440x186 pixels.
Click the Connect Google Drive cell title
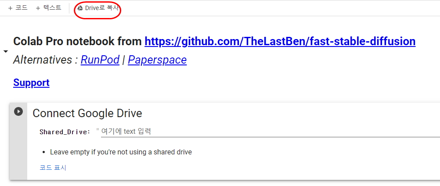pos(87,113)
